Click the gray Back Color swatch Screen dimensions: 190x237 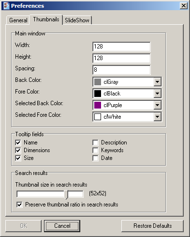pos(98,82)
